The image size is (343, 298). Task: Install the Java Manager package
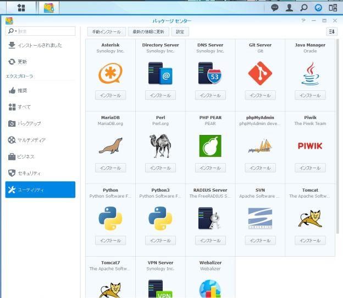(310, 95)
